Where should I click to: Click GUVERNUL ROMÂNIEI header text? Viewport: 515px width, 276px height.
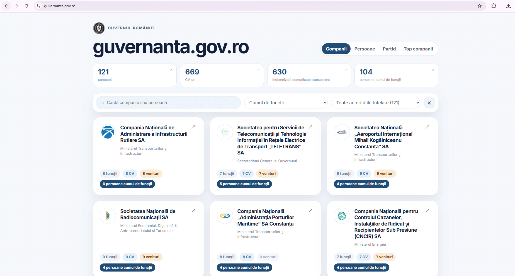click(x=131, y=28)
